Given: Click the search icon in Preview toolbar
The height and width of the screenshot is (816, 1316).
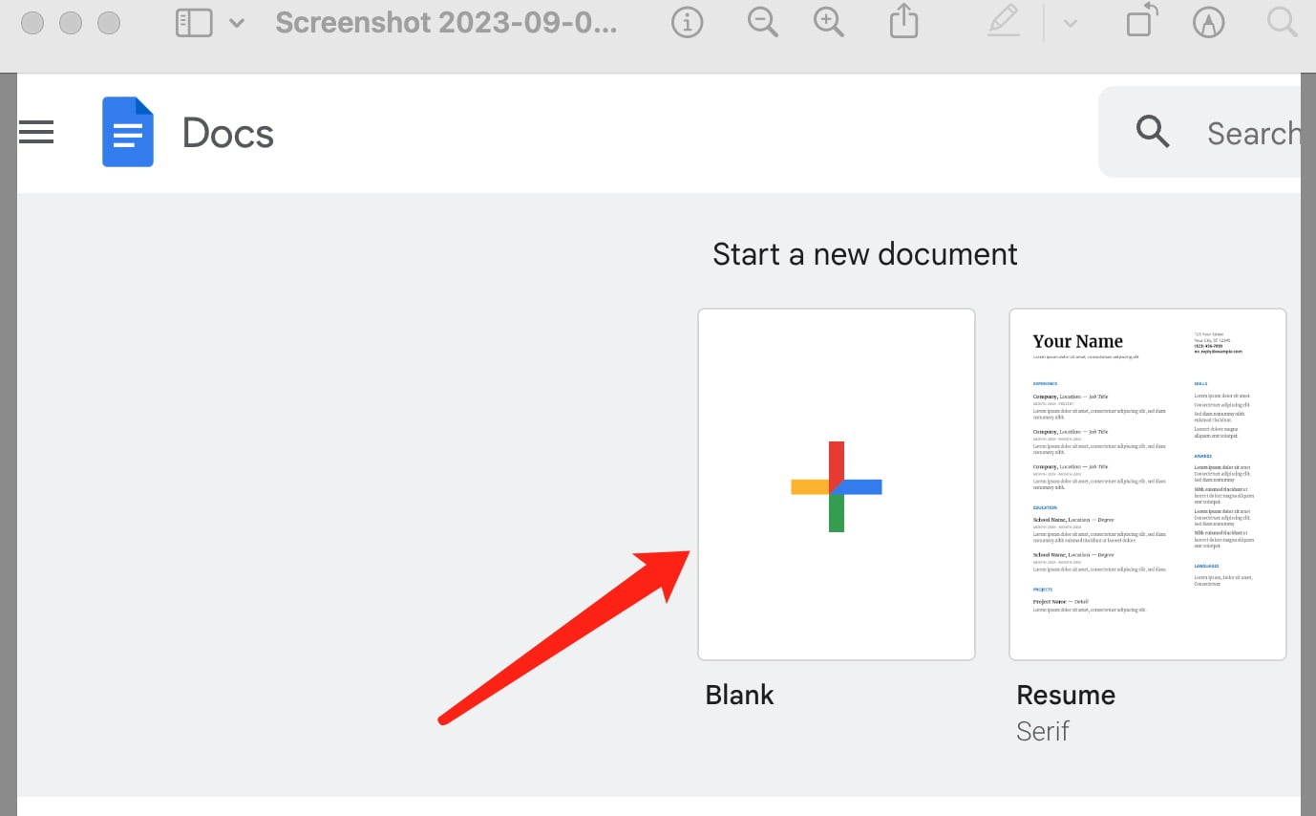Looking at the screenshot, I should tap(1281, 23).
